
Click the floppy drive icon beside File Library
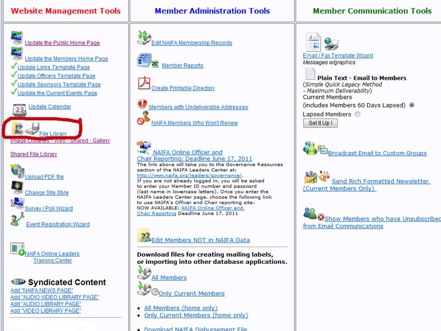[32, 129]
